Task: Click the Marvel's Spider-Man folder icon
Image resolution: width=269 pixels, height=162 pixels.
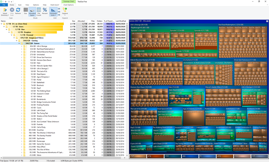Action: (24, 66)
